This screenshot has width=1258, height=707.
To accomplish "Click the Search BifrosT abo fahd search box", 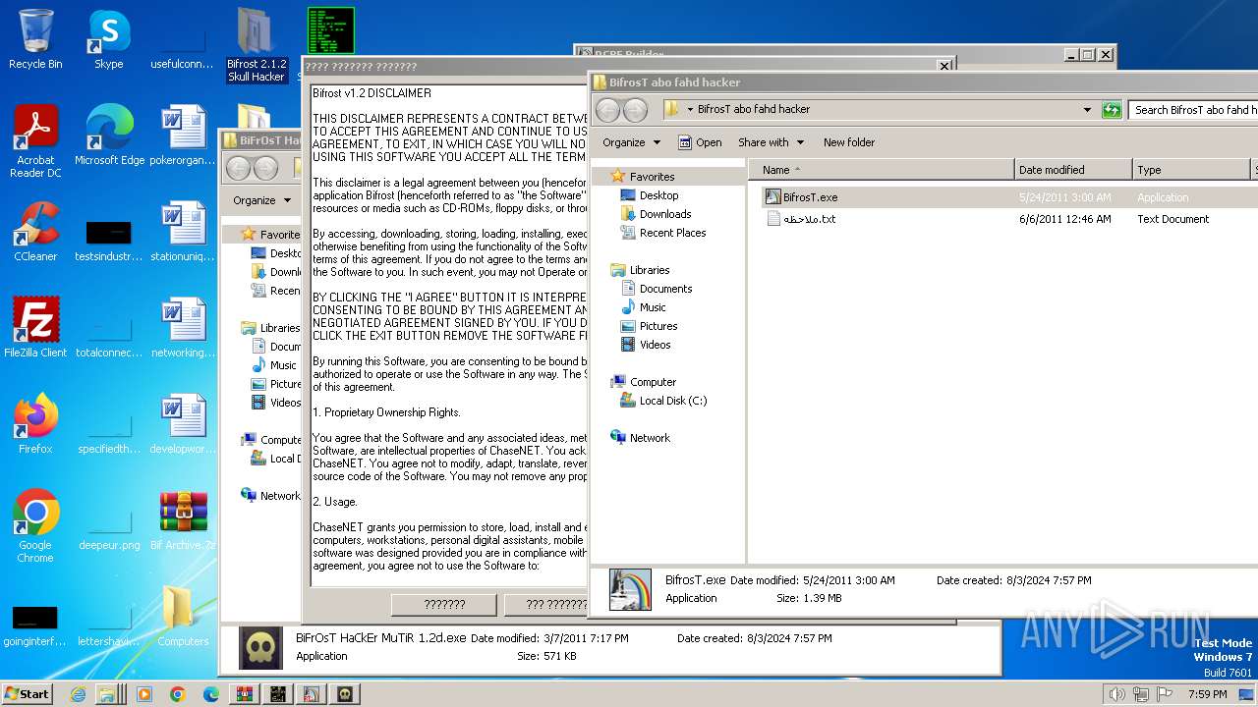I will (1193, 110).
